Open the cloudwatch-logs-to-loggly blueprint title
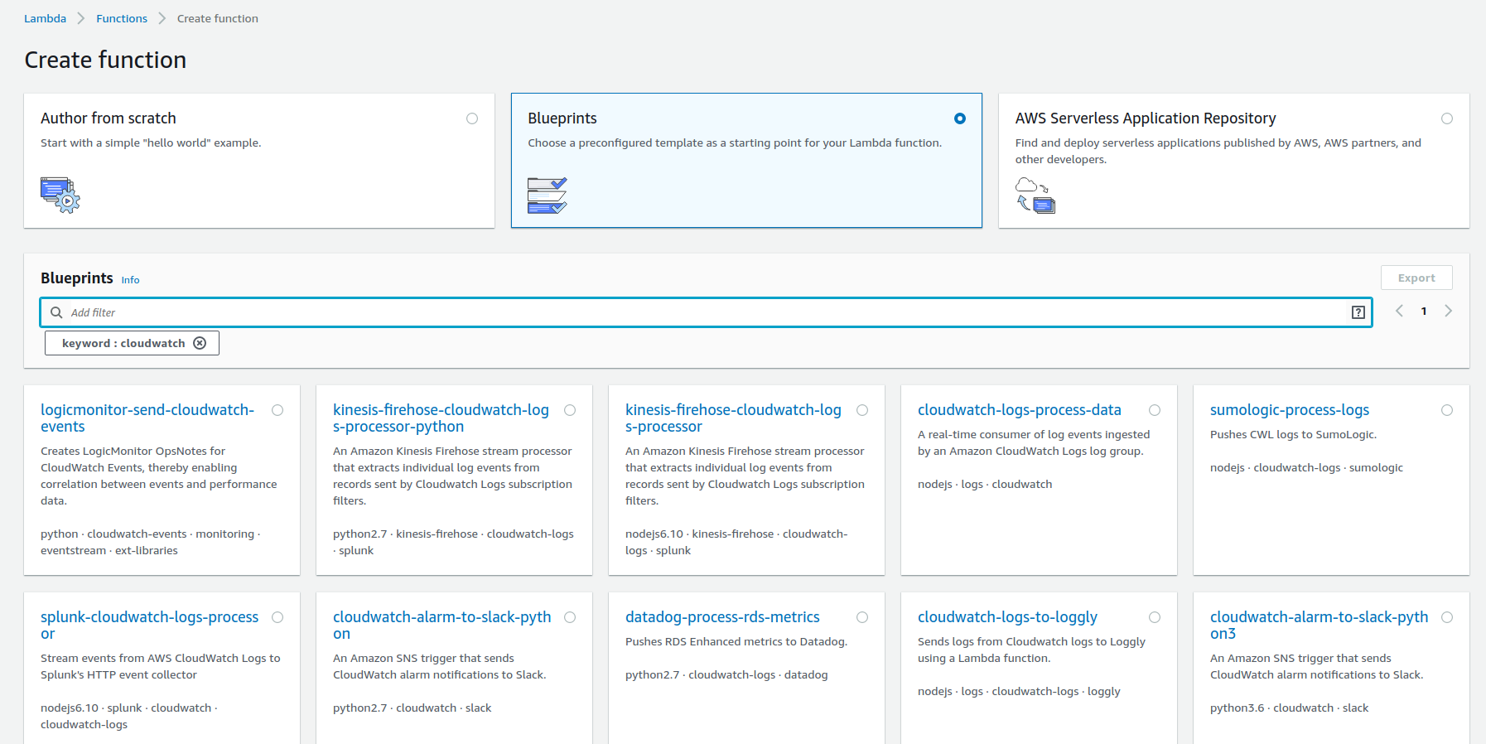Viewport: 1486px width, 744px height. coord(1006,617)
